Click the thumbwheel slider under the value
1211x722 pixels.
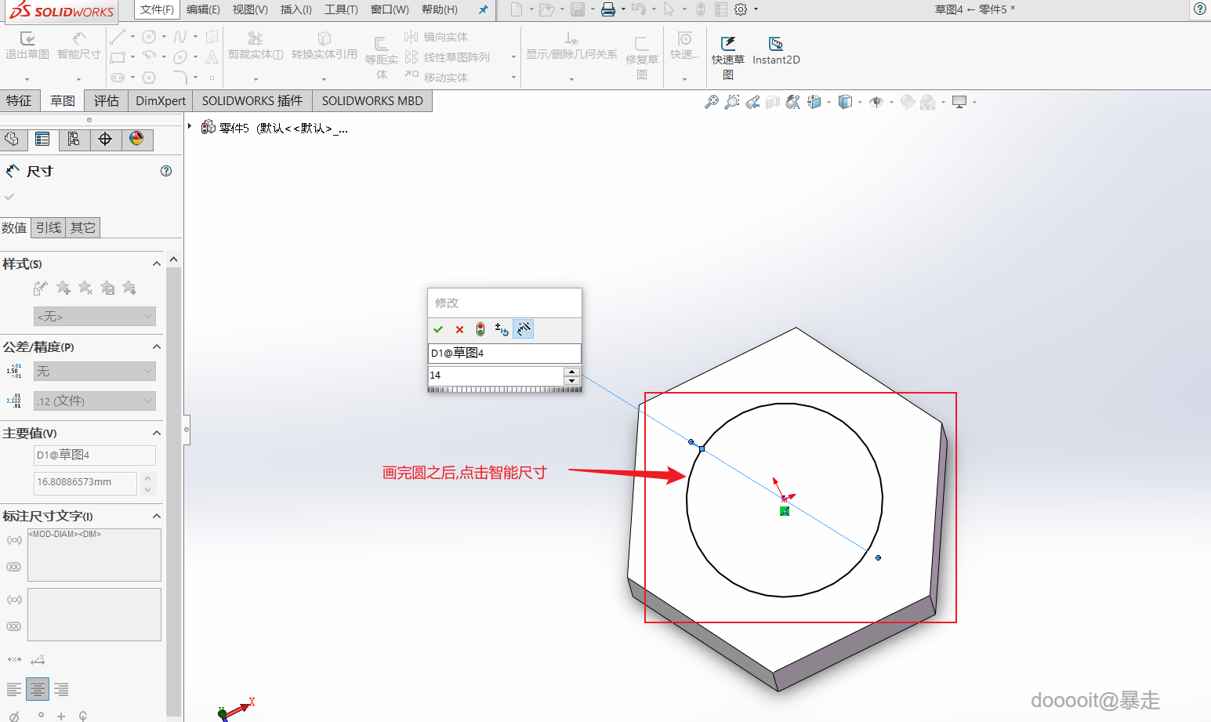click(505, 389)
